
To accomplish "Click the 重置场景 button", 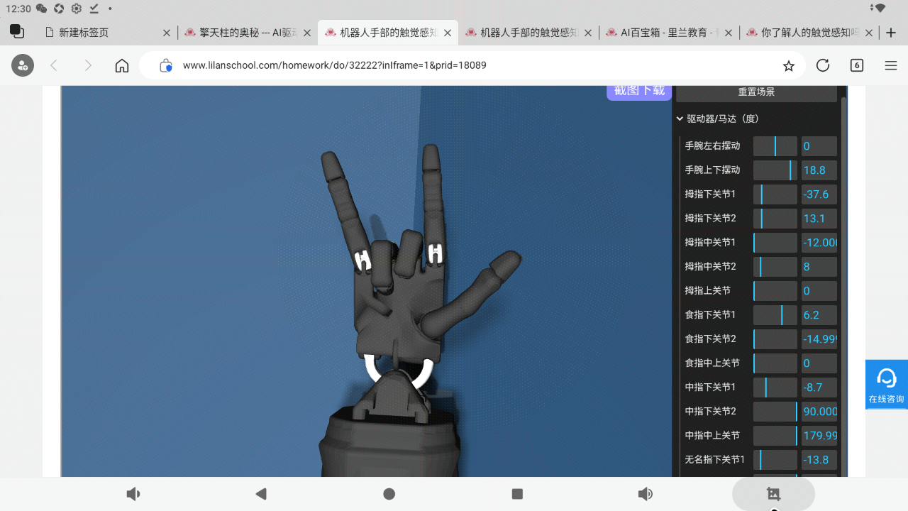I will coord(756,92).
